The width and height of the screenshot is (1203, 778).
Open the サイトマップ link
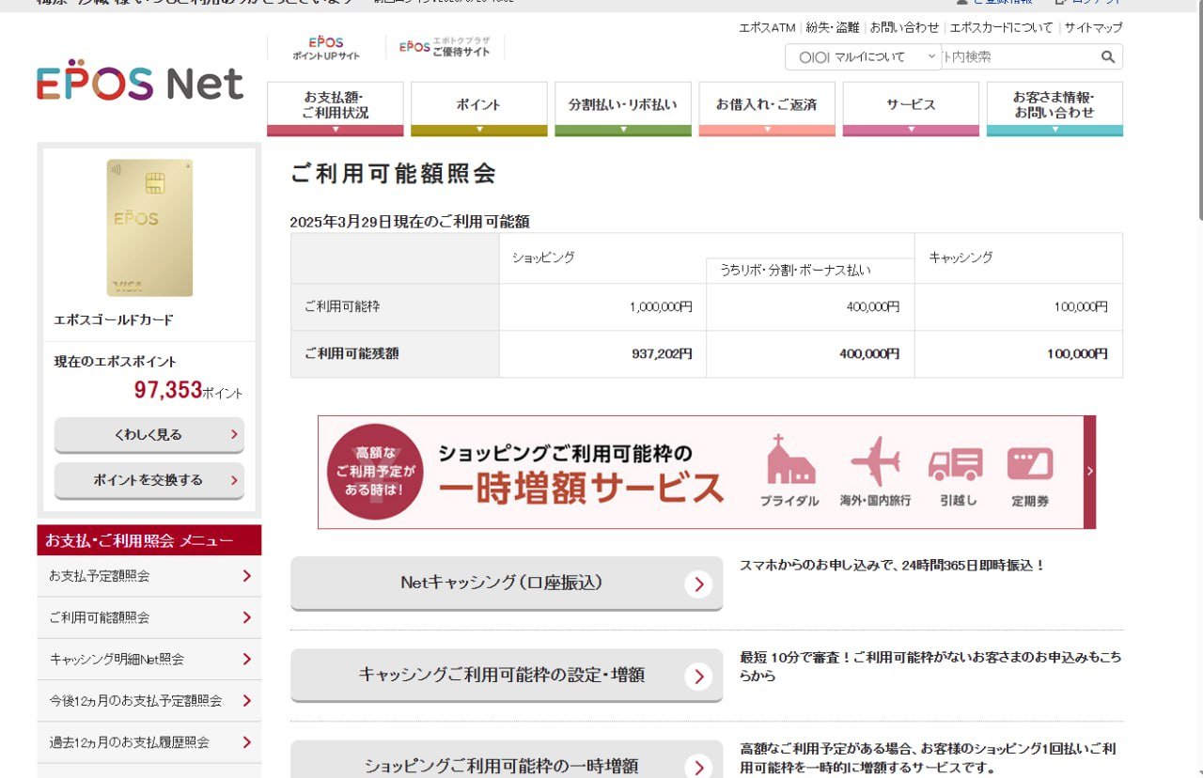tap(1092, 27)
